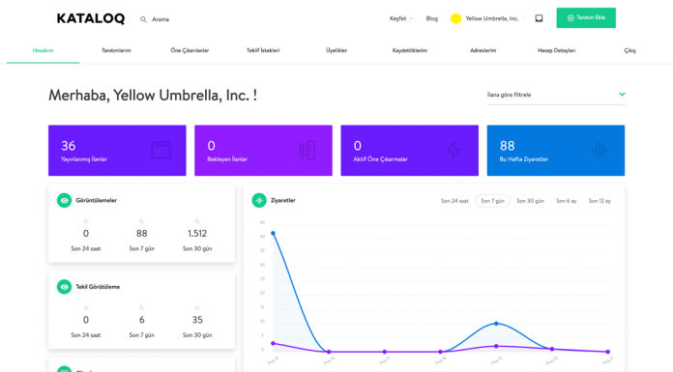
Task: Open the Blog link
Action: (432, 18)
